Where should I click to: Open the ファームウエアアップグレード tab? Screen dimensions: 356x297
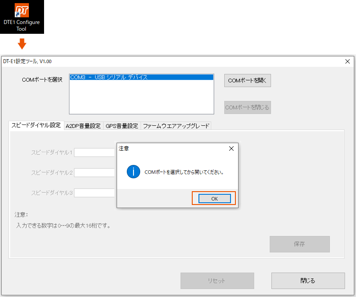[175, 126]
